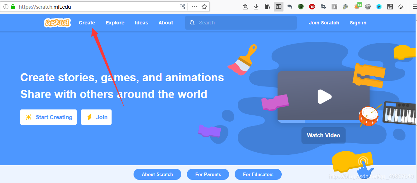The image size is (417, 183).
Task: Click the QR code icon in address bar
Action: [x=182, y=7]
